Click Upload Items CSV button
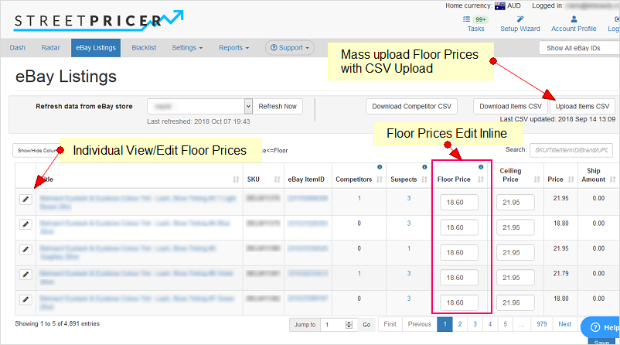The image size is (620, 345). pos(583,107)
